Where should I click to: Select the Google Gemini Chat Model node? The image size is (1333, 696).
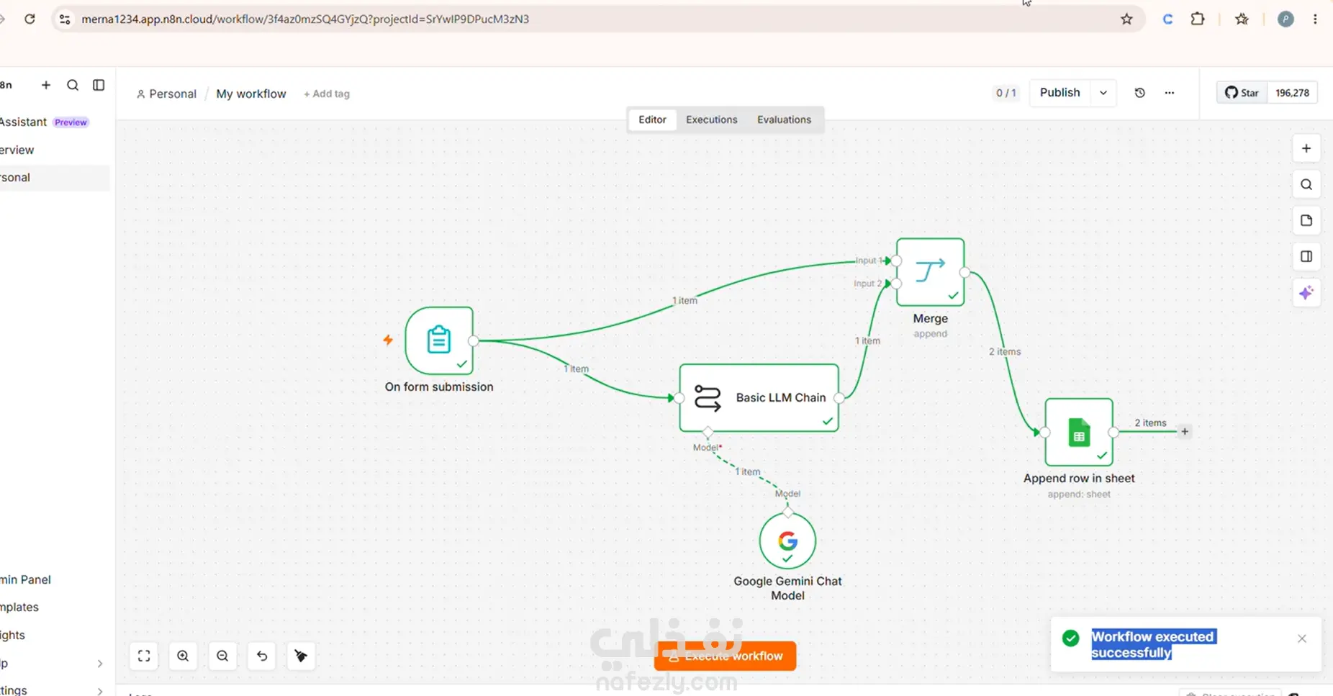[787, 541]
